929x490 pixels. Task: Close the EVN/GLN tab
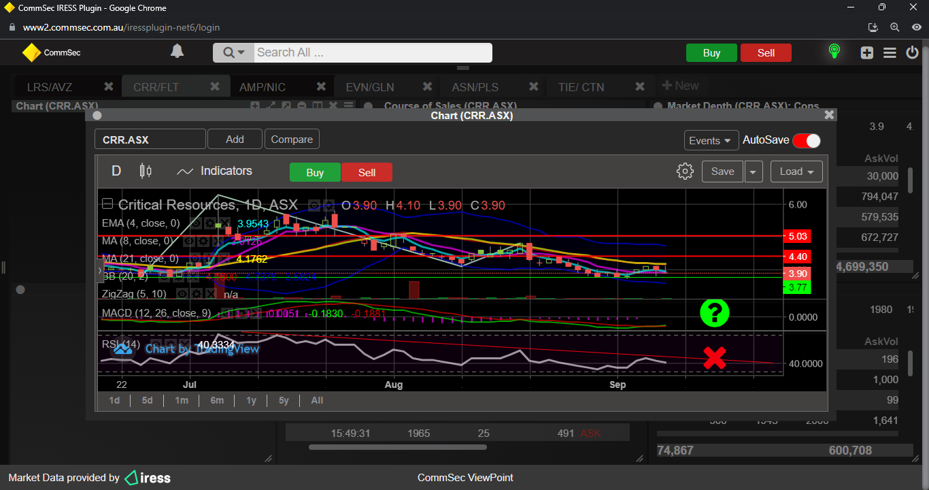tap(427, 86)
